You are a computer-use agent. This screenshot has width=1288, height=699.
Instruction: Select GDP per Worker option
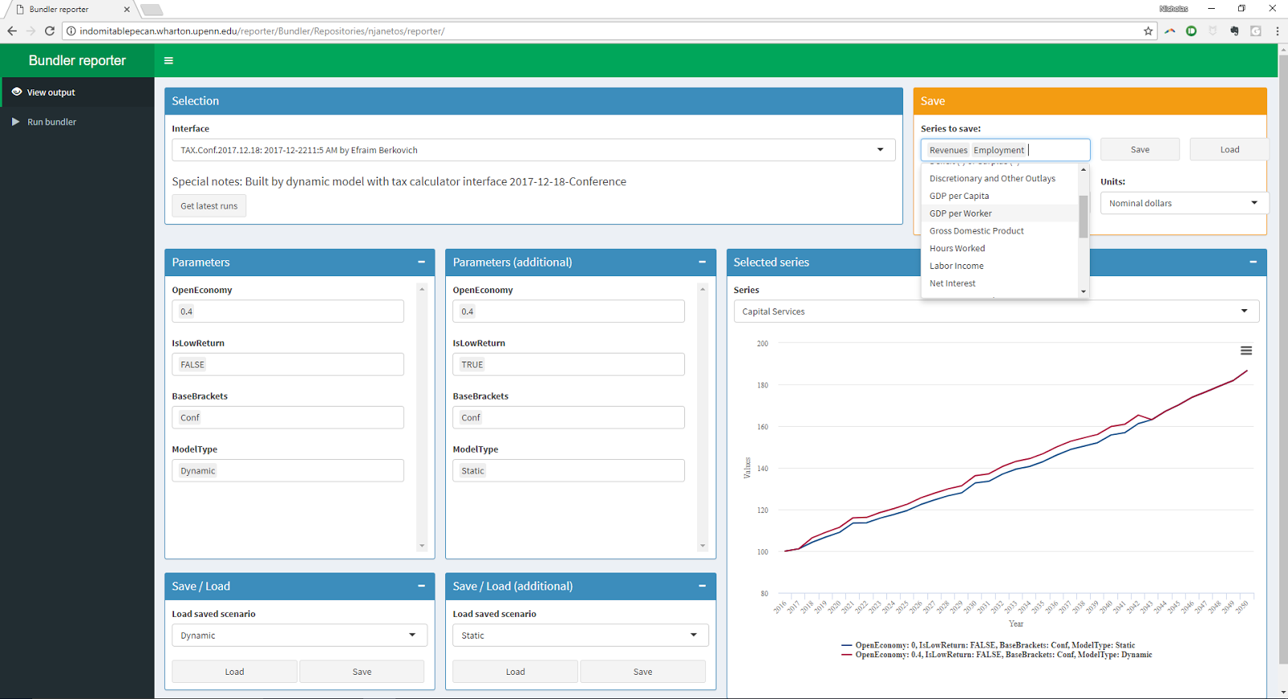point(999,213)
